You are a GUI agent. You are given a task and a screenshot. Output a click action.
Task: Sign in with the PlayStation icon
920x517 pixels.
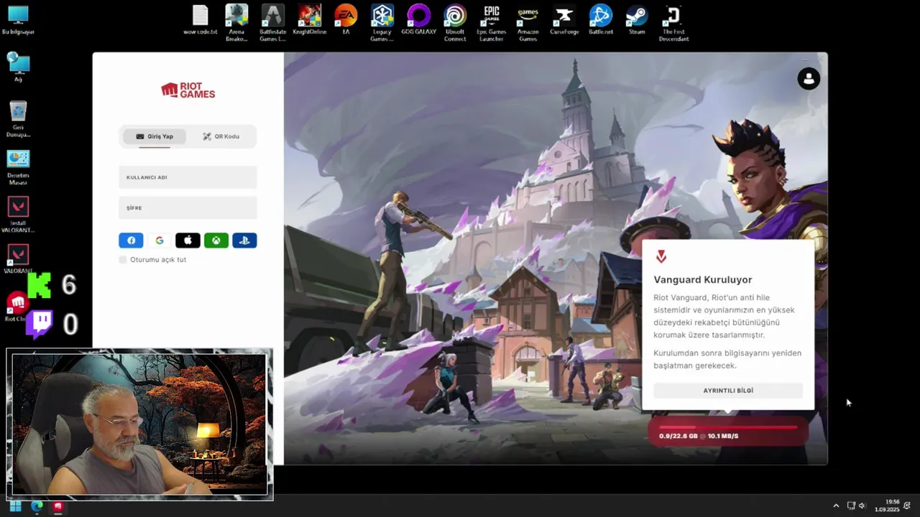pyautogui.click(x=244, y=241)
